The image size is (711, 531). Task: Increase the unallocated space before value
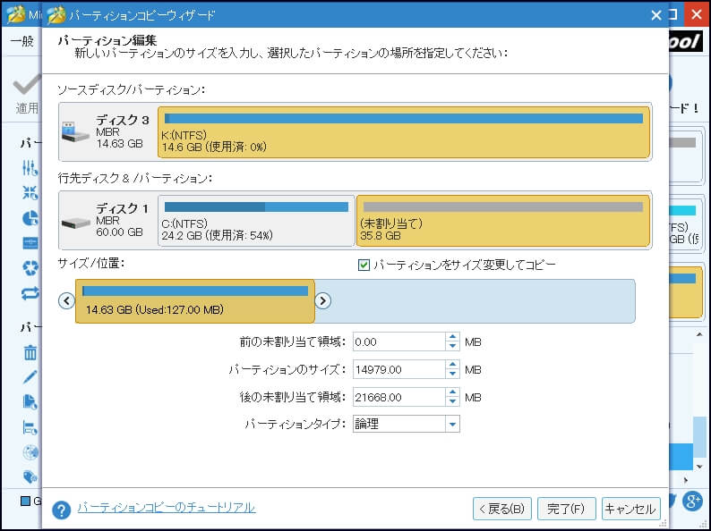click(x=452, y=337)
